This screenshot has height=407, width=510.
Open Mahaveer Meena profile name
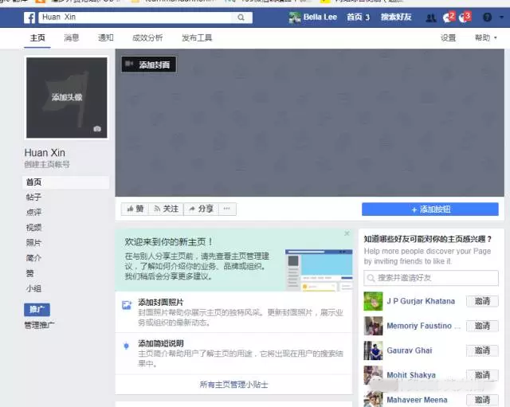417,400
